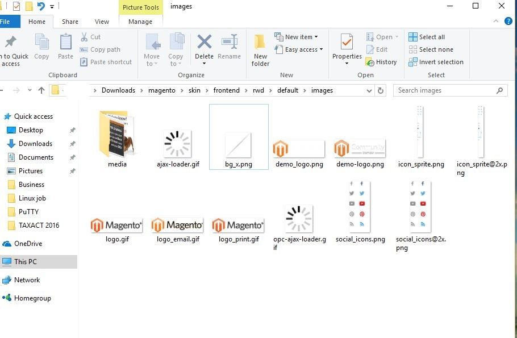Customize Quick Access Toolbar dropdown arrow

[52, 7]
